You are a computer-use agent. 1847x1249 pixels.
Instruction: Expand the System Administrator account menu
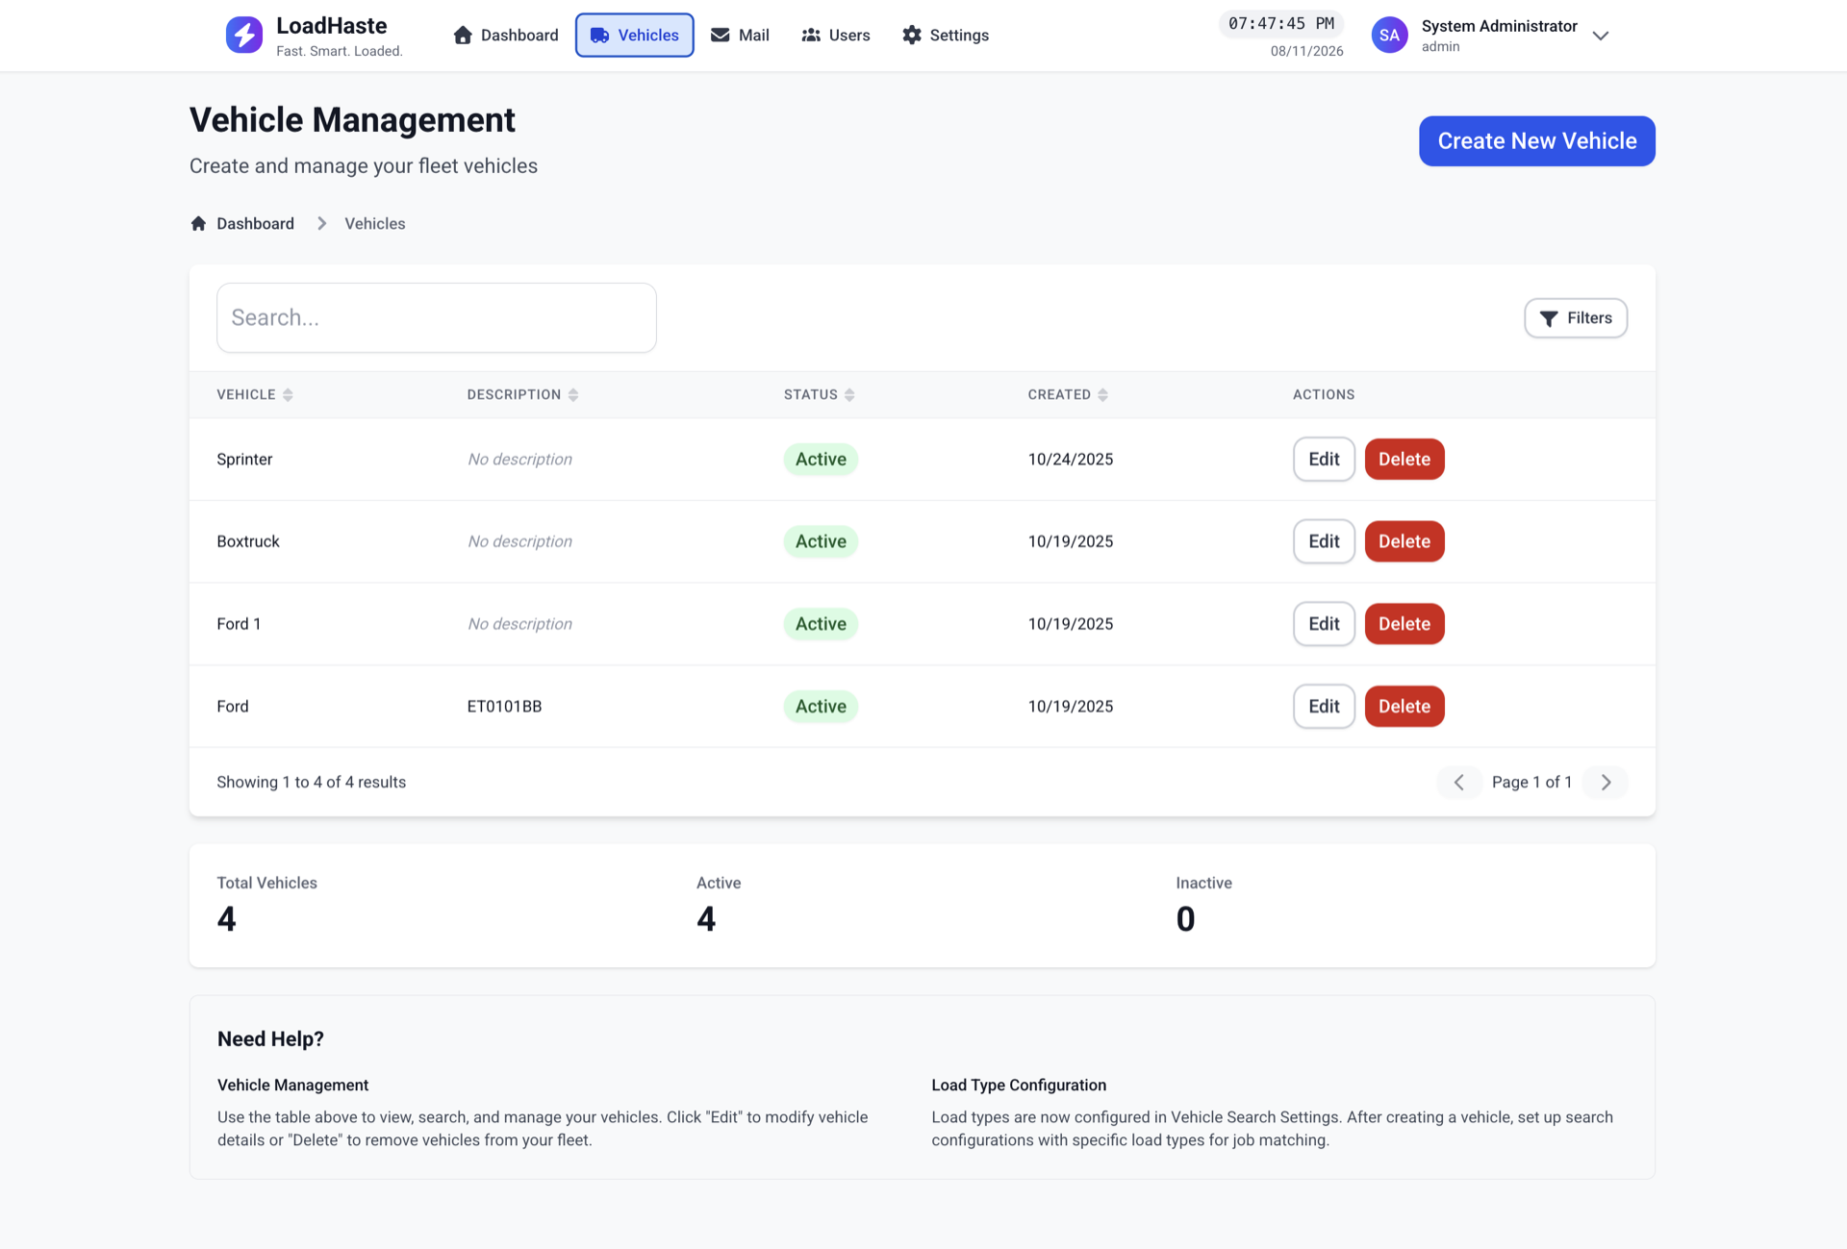[x=1601, y=36]
